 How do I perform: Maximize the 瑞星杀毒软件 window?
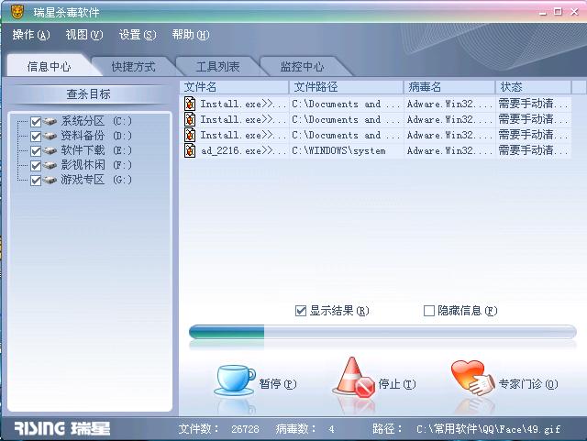[x=559, y=12]
